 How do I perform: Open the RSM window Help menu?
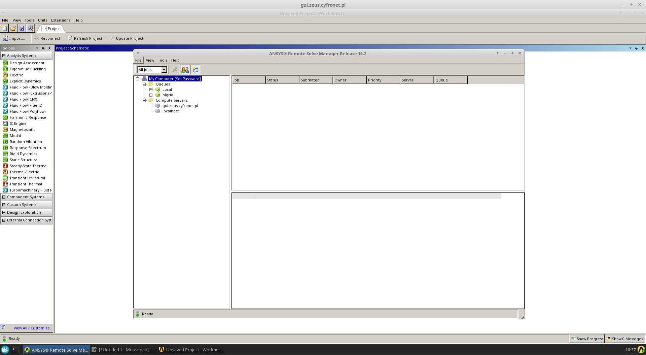(x=175, y=60)
